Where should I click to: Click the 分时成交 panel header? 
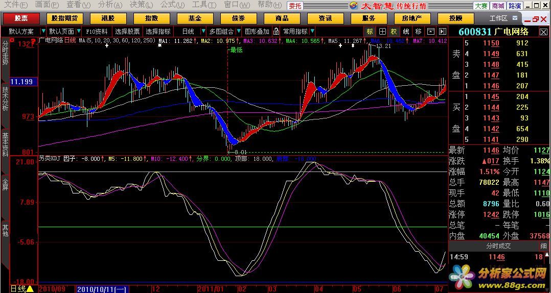coord(498,247)
